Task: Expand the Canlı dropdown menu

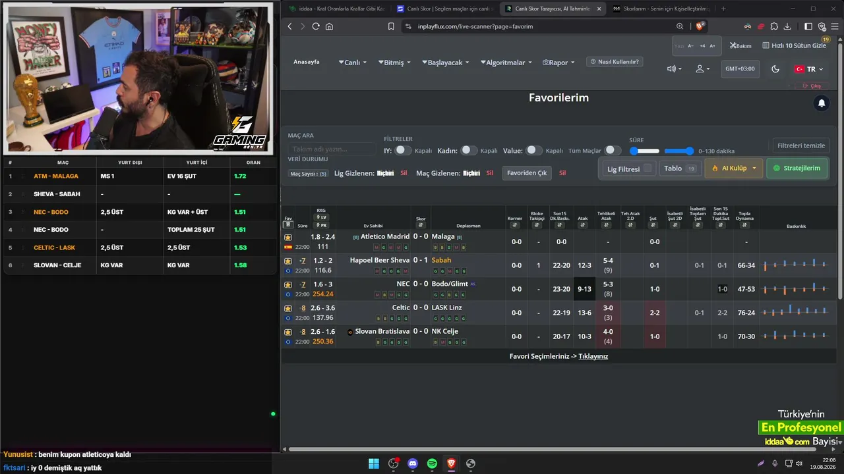Action: click(x=353, y=63)
